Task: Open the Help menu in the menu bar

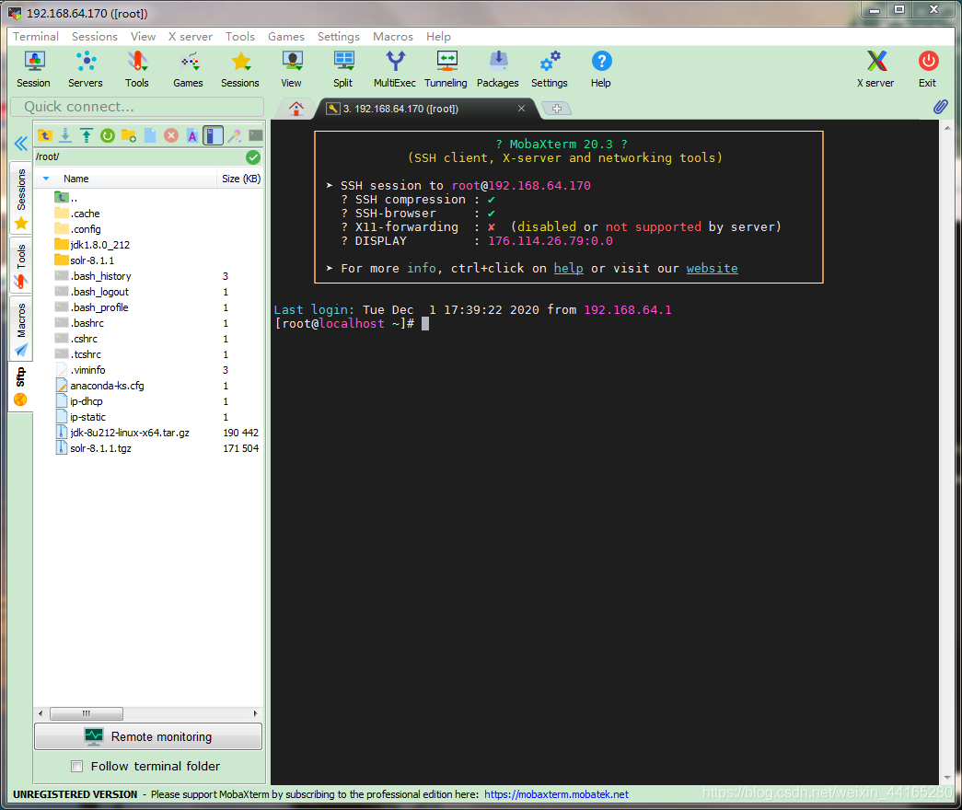Action: pos(439,37)
